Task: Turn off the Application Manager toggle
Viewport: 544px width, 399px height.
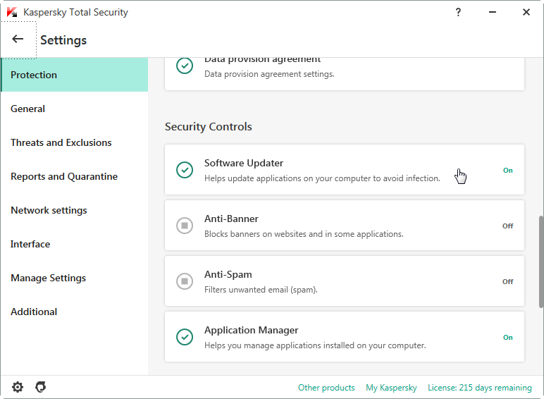Action: 507,337
